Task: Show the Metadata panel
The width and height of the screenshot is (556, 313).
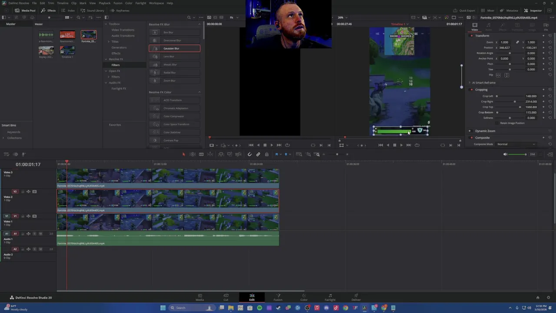Action: [x=509, y=10]
